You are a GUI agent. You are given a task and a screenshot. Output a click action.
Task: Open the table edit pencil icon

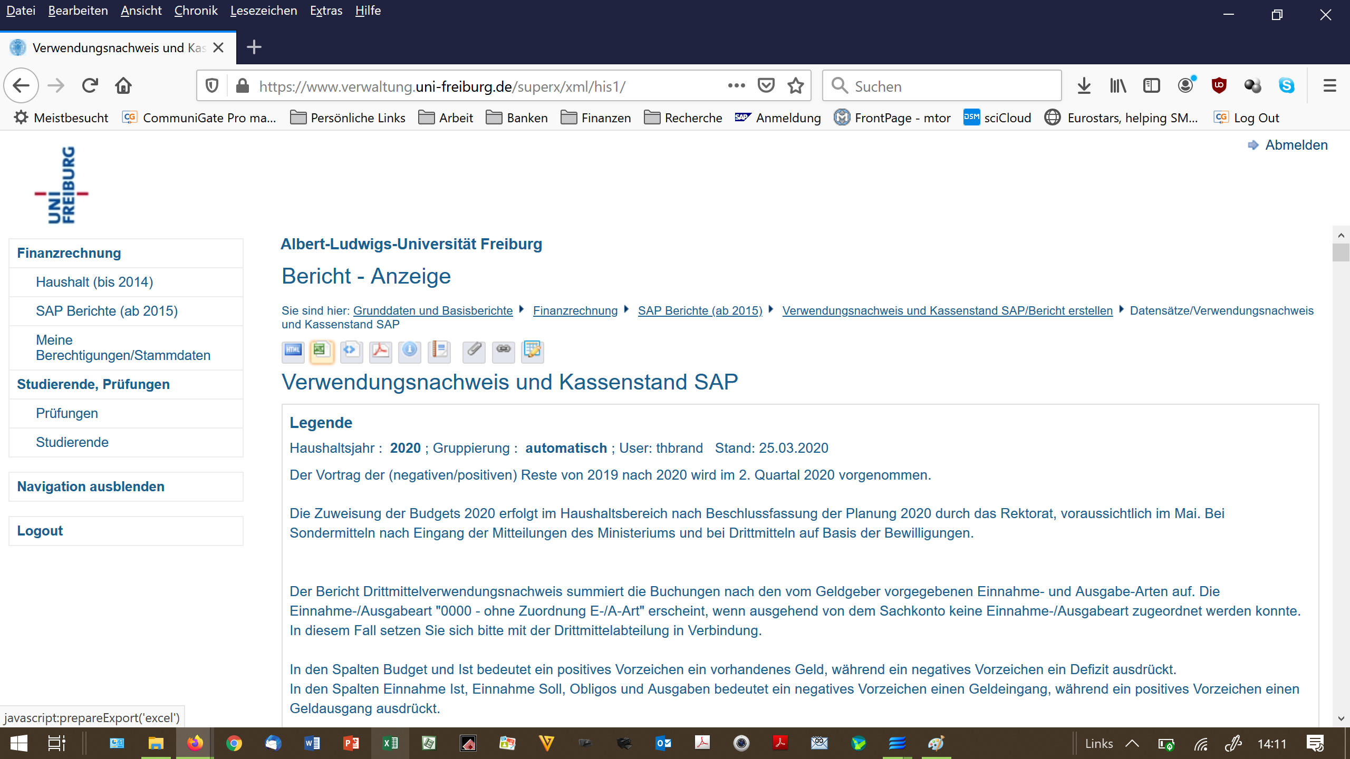533,351
